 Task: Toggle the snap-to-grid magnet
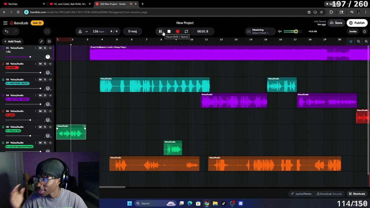[x=351, y=41]
